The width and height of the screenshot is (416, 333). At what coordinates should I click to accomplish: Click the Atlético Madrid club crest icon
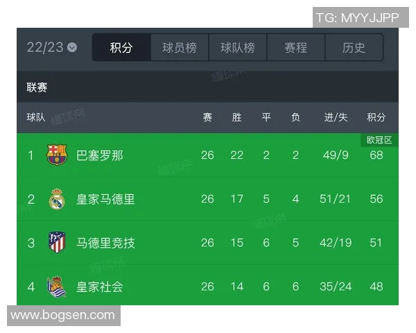coord(57,243)
